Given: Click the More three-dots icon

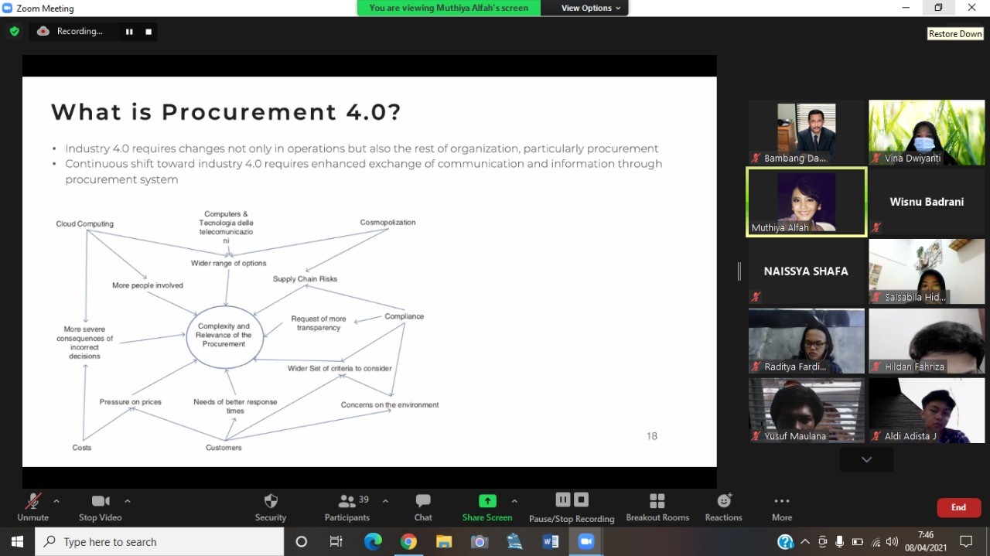Looking at the screenshot, I should pyautogui.click(x=782, y=501).
